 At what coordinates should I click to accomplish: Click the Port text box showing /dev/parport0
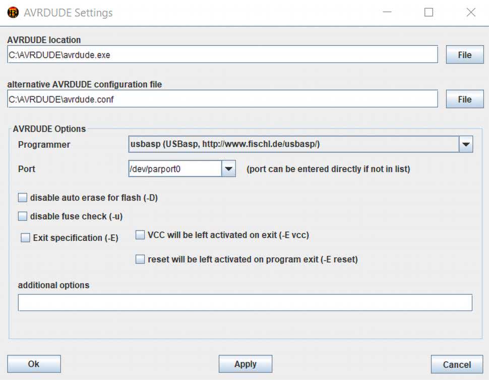pyautogui.click(x=174, y=169)
